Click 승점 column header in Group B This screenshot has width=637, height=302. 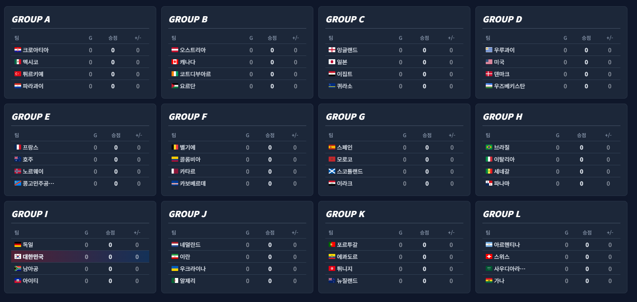click(x=272, y=38)
